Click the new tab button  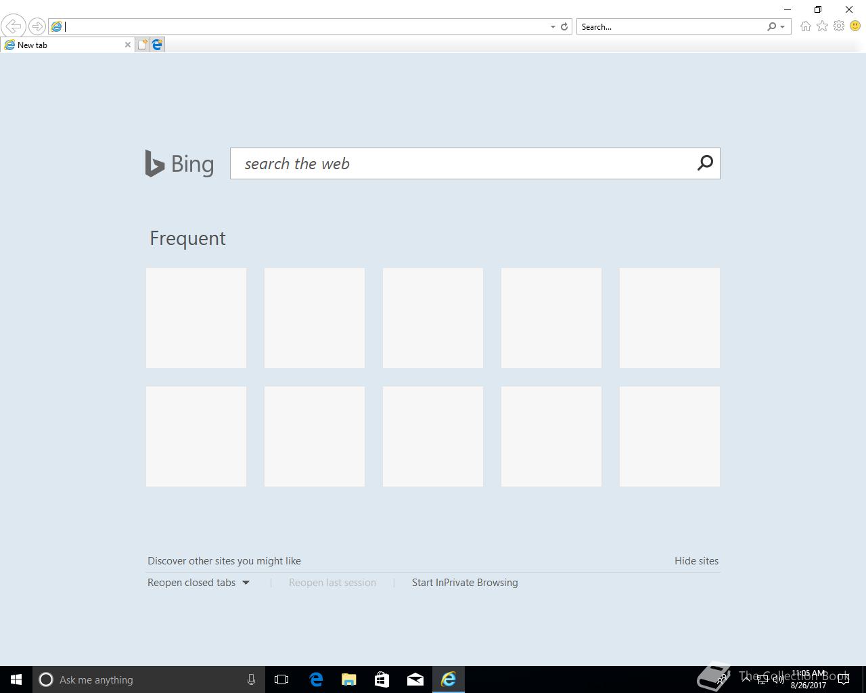(142, 45)
